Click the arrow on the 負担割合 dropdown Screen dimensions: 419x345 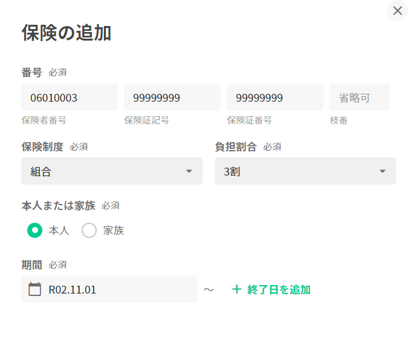(382, 171)
